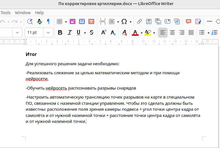This screenshot has height=148, width=220.
Task: Open the undo history dropdown arrow
Action: pyautogui.click(x=8, y=22)
